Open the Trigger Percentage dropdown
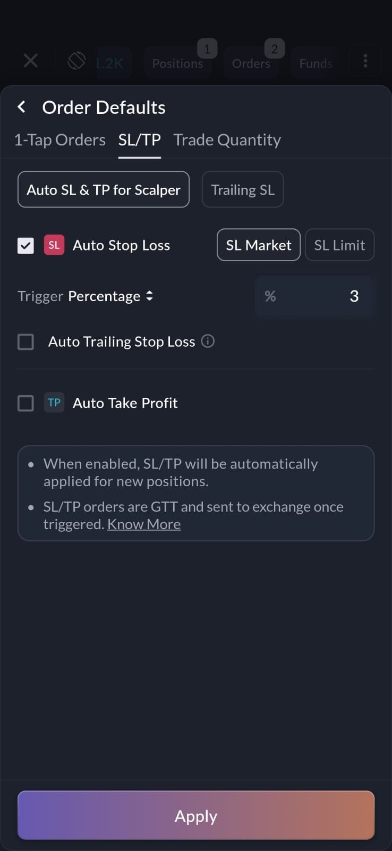This screenshot has height=851, width=392. (110, 296)
